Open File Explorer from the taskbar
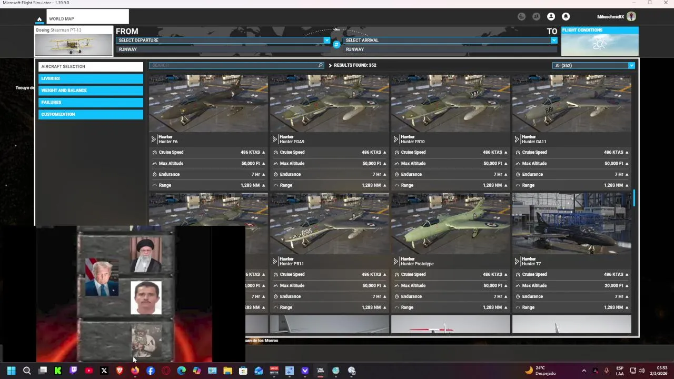 point(227,371)
